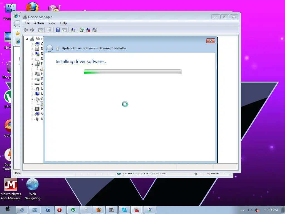This screenshot has width=285, height=214.
Task: Toggle the show/hide action pane toolbar icon
Action: tap(64, 30)
